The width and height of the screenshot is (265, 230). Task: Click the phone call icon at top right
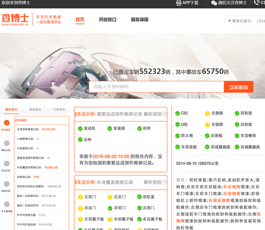click(257, 3)
